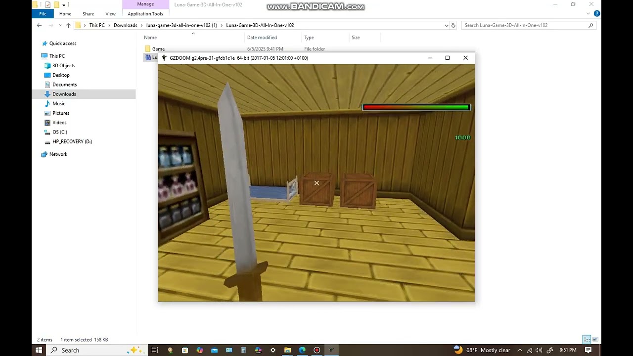
Task: Click the Explorer help question mark icon
Action: [597, 14]
